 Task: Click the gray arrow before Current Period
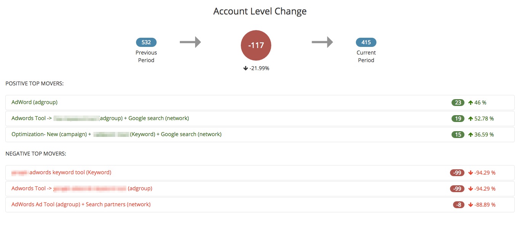[x=322, y=42]
